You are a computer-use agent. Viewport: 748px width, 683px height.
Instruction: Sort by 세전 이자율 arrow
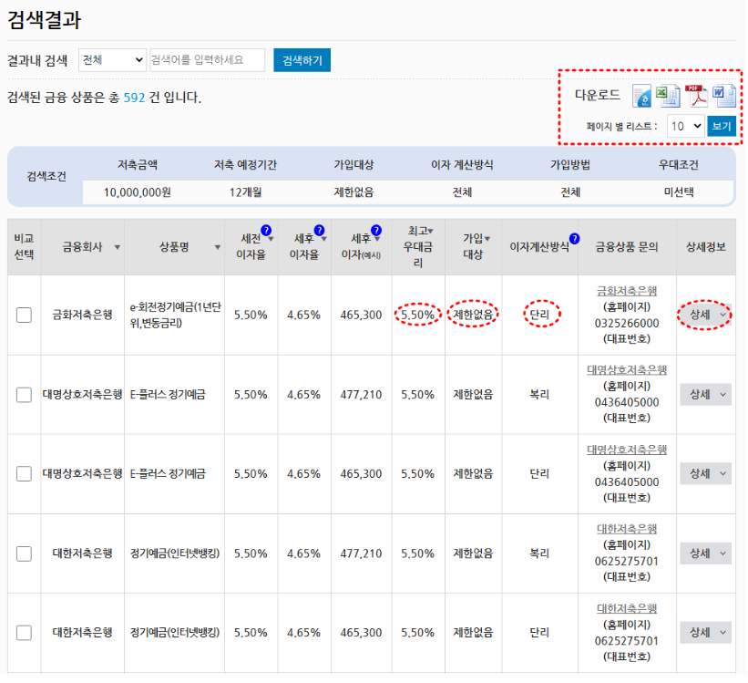pyautogui.click(x=271, y=239)
